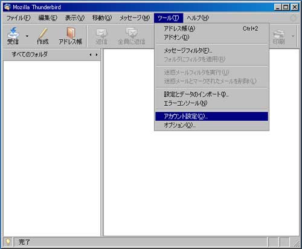Open the メッセージ(M) menu
Viewport: 302px width, 249px height.
click(135, 18)
